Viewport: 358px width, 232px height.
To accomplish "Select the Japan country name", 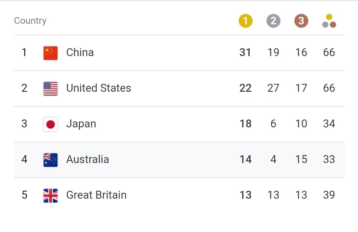I will 81,124.
